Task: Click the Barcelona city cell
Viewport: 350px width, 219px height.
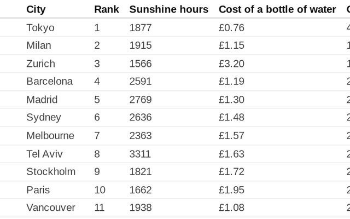Action: click(x=49, y=82)
